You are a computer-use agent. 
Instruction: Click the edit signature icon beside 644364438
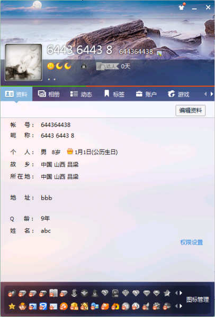coord(159,53)
